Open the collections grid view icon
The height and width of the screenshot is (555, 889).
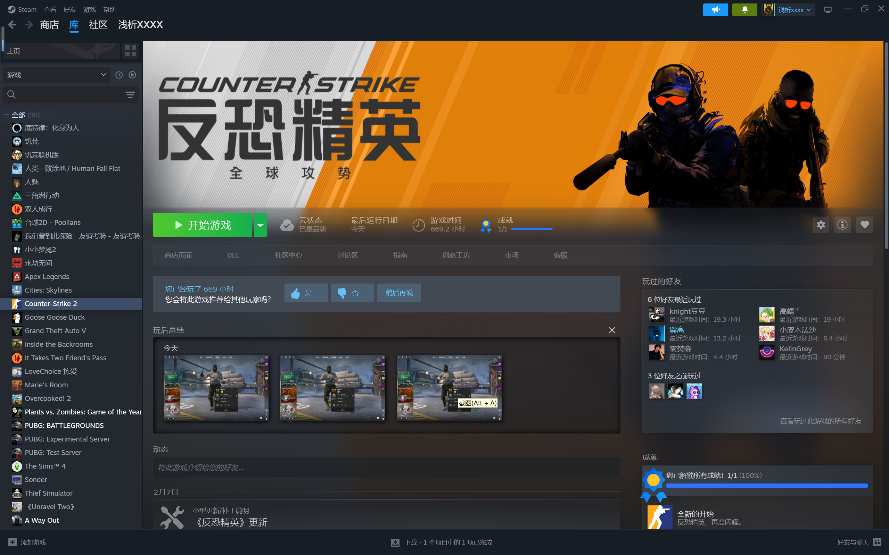pos(130,51)
